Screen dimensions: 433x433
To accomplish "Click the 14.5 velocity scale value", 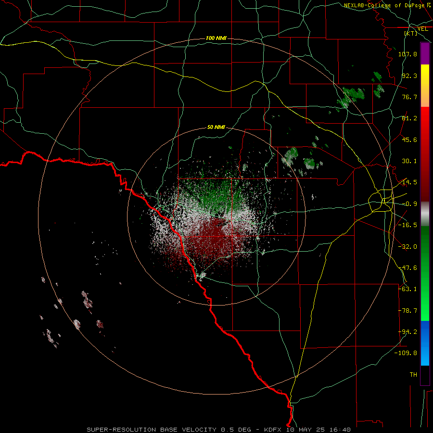I will pyautogui.click(x=409, y=182).
